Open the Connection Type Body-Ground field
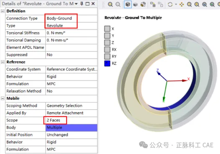220x154 pixels. coord(71,18)
